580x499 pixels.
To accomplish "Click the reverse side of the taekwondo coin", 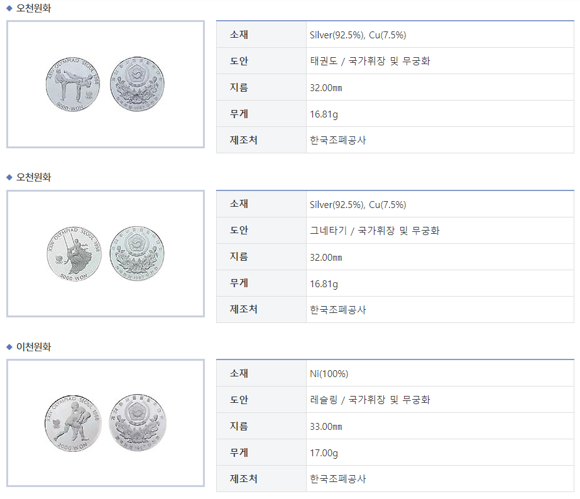I will pyautogui.click(x=137, y=85).
